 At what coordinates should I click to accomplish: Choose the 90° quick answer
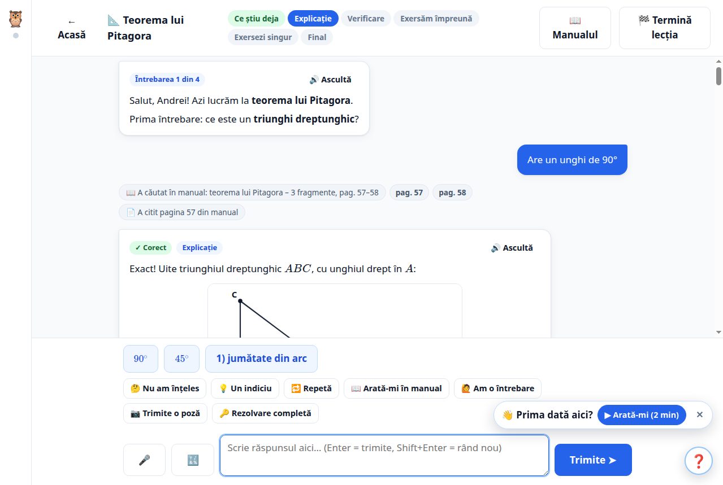(141, 359)
